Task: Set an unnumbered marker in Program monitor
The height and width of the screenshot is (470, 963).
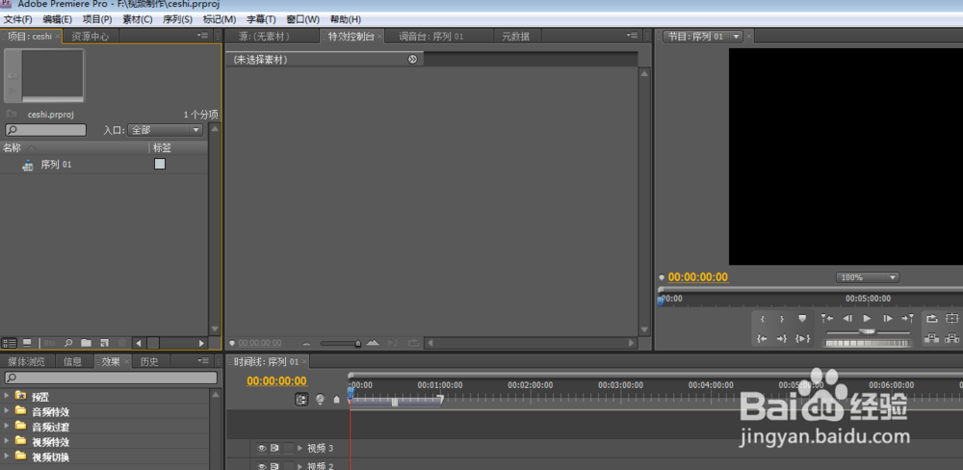Action: [802, 318]
